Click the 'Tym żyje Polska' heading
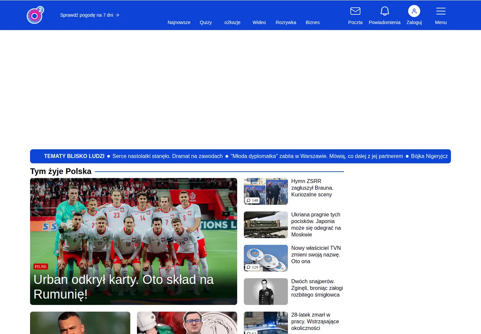Screen dimensions: 481x334 (61, 171)
